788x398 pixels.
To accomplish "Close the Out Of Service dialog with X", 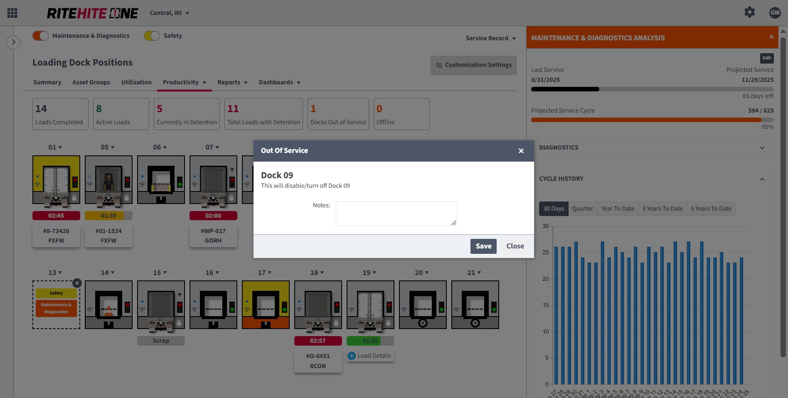I will (521, 151).
